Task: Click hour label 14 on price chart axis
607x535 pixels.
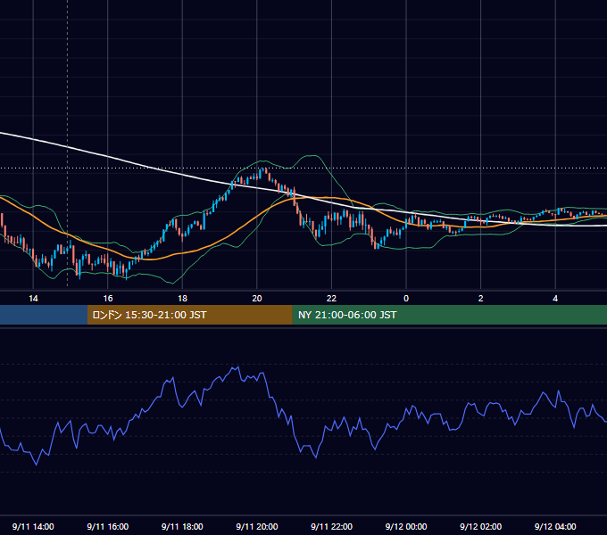Action: tap(33, 299)
